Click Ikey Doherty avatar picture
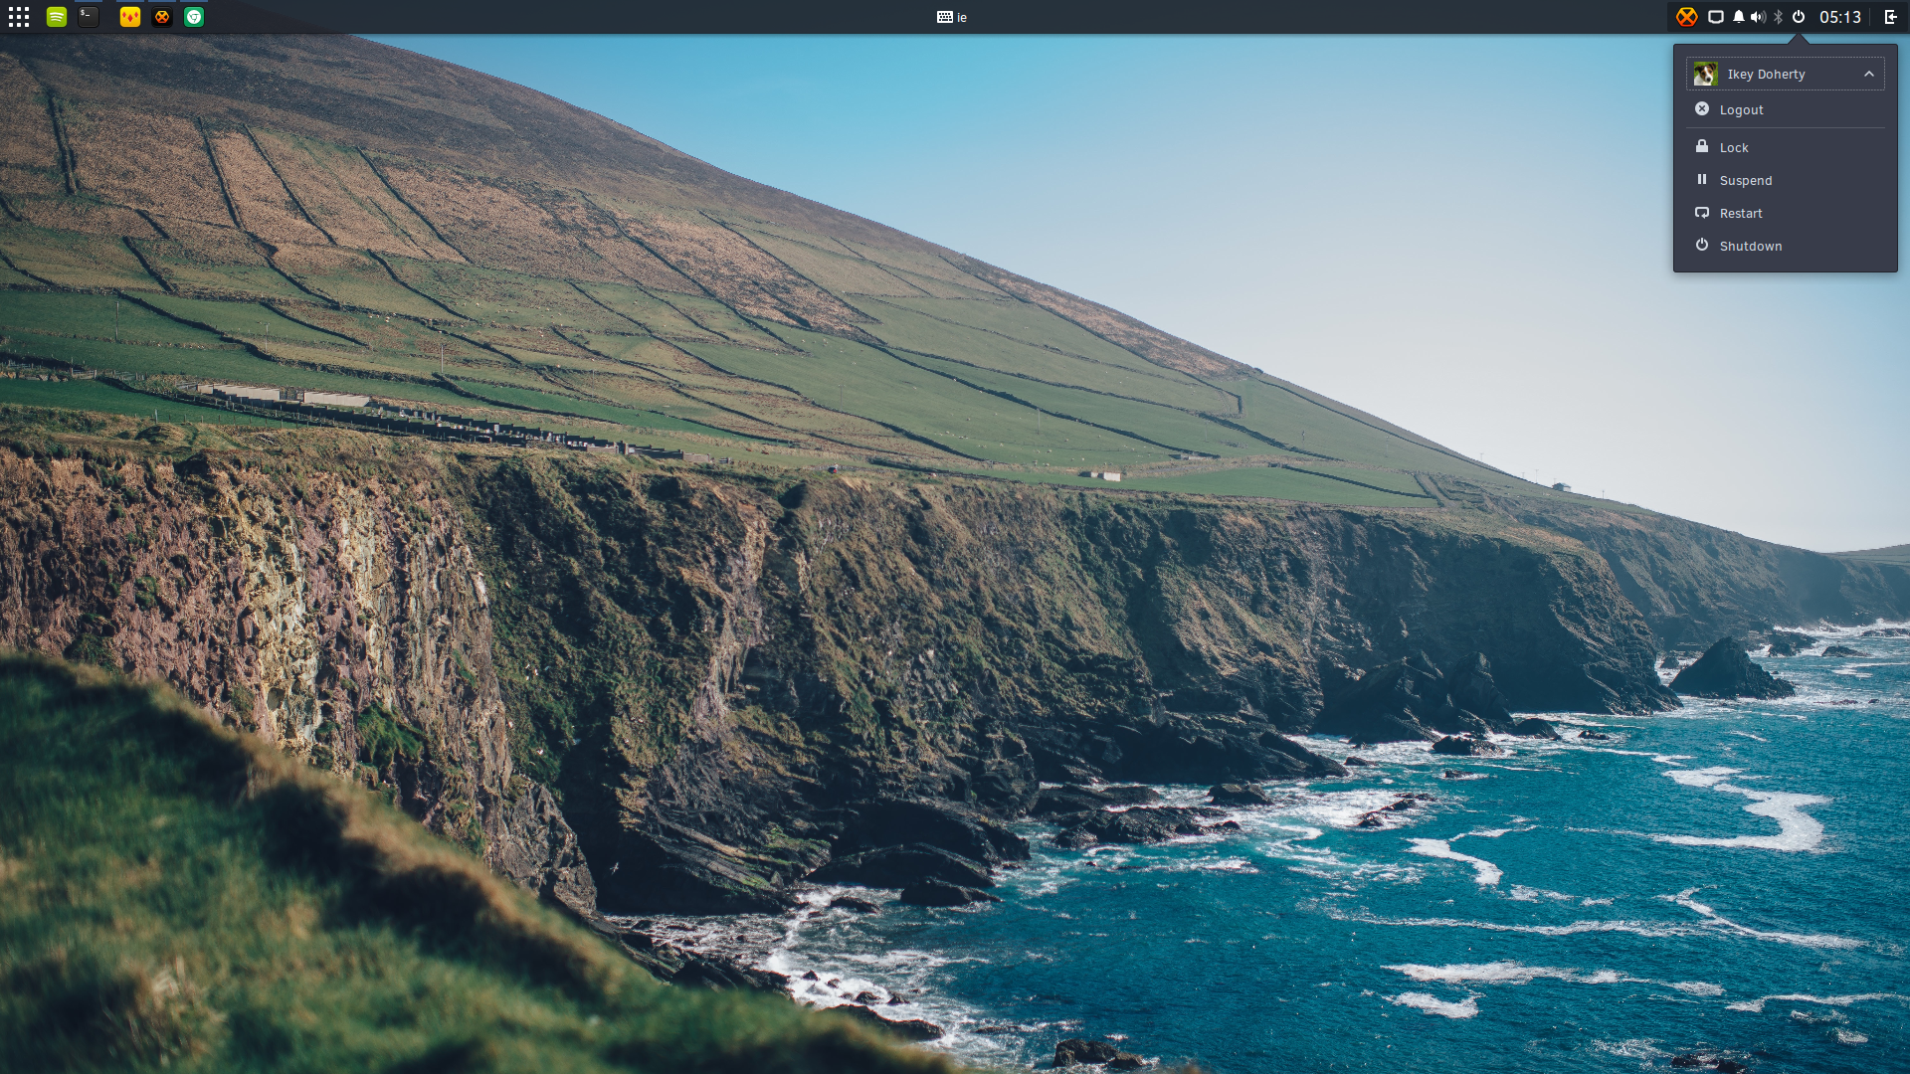This screenshot has width=1910, height=1074. [x=1705, y=74]
